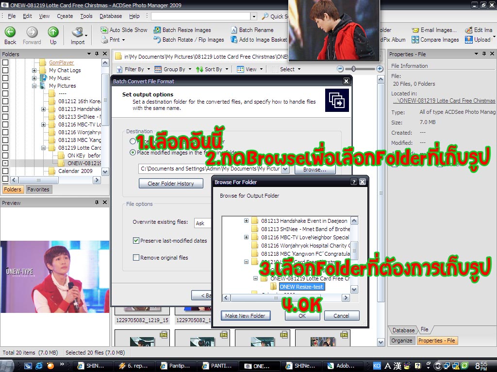Select the first Destination radio option

point(133,141)
